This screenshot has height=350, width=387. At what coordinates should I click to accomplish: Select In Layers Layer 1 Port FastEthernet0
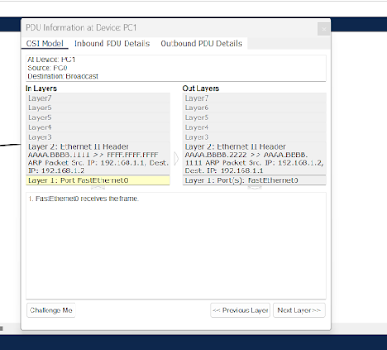tap(98, 180)
